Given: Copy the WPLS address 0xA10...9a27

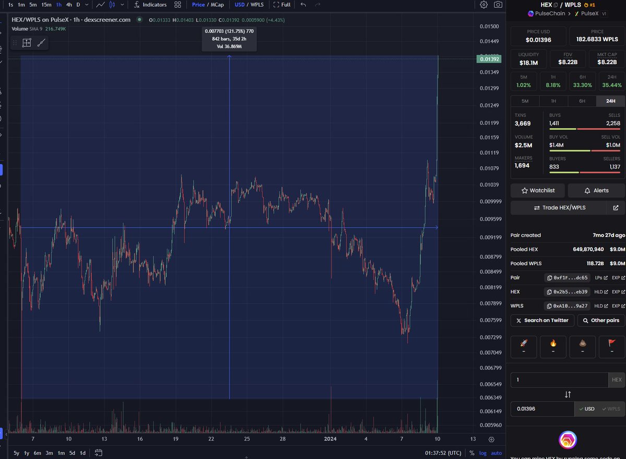Looking at the screenshot, I should click(x=568, y=306).
